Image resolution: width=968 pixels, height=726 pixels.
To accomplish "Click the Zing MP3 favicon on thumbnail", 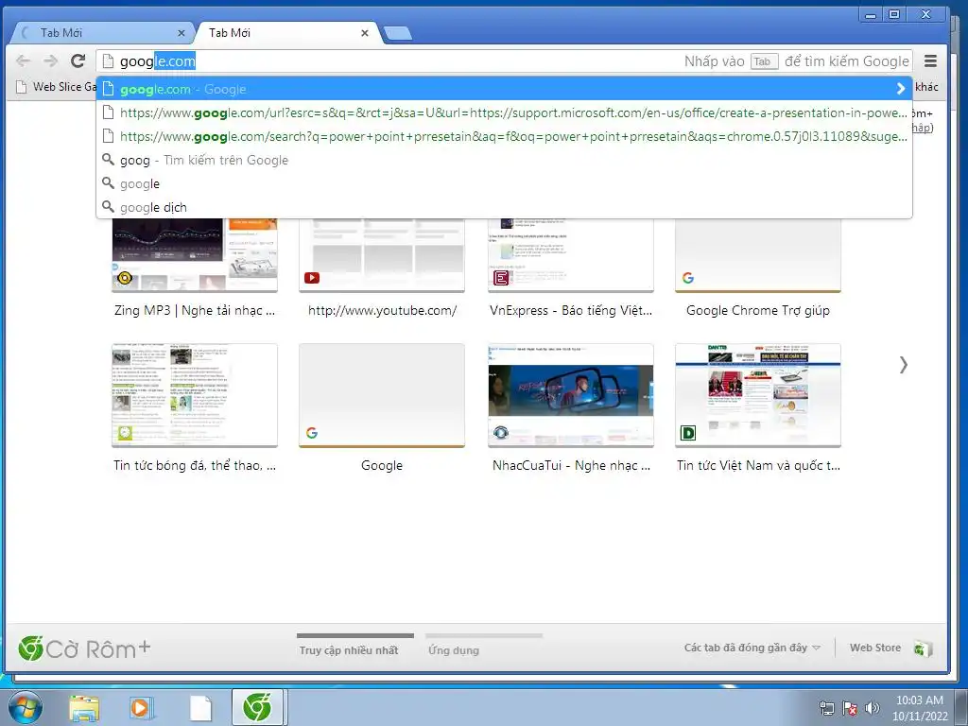I will click(x=125, y=278).
